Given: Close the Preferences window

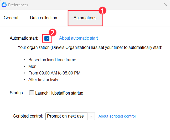Looking at the screenshot, I should click(166, 5).
